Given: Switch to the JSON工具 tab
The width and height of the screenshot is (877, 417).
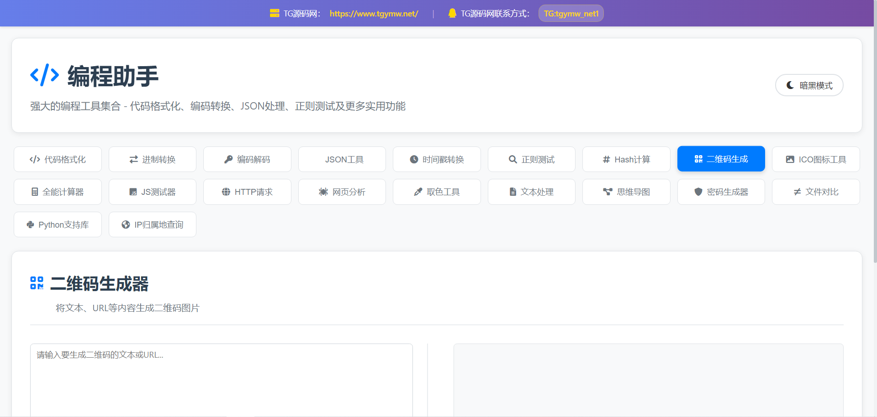Looking at the screenshot, I should point(342,159).
